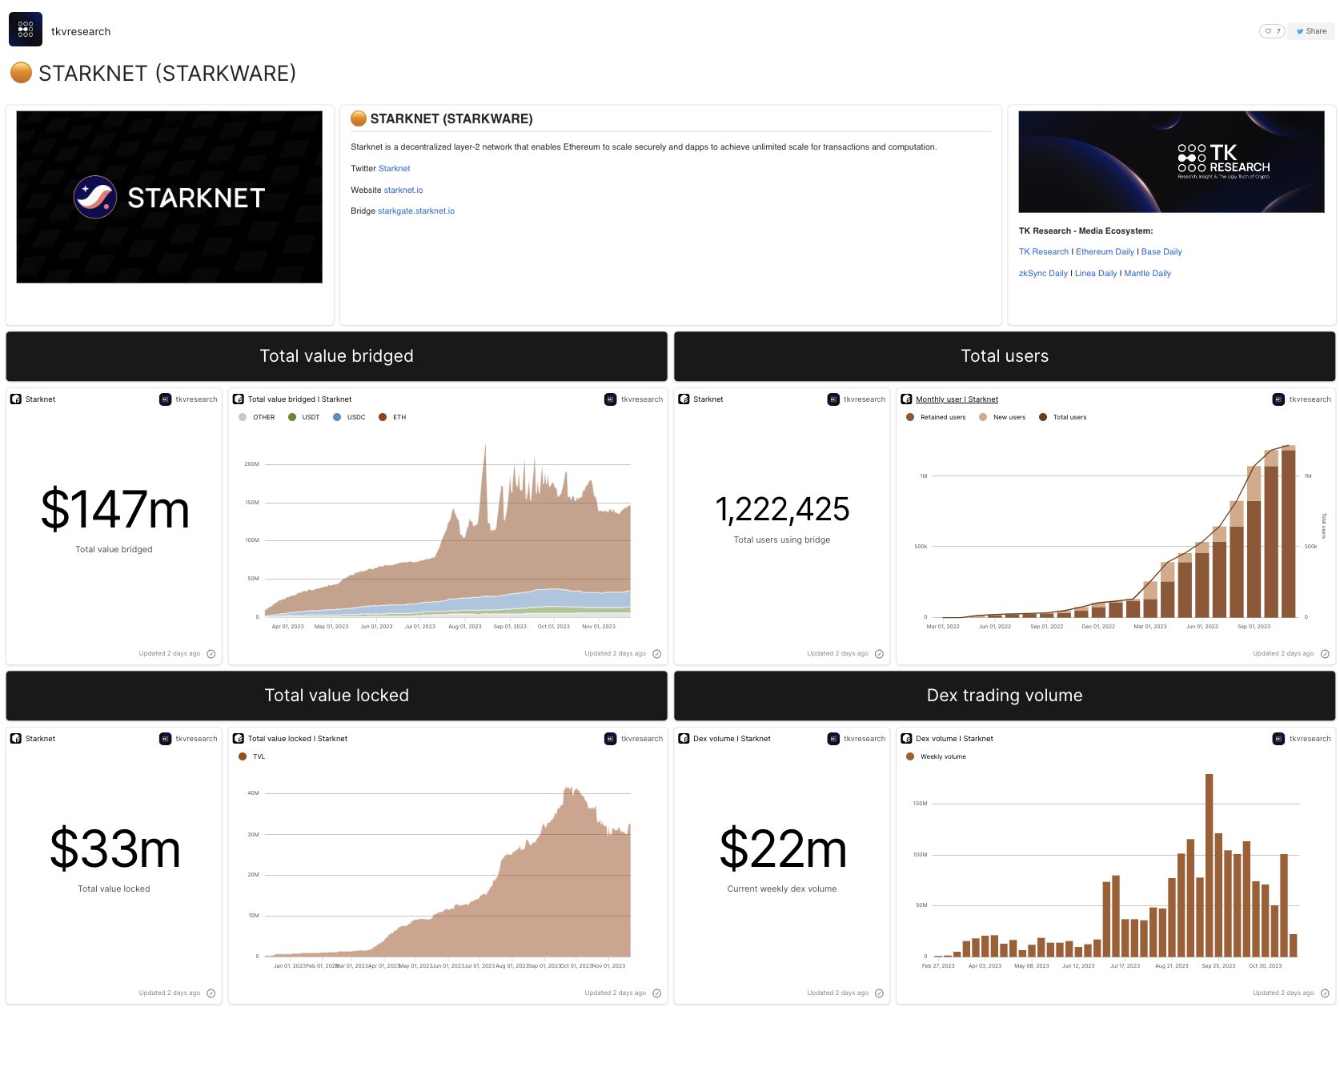This screenshot has height=1071, width=1340.
Task: Click query icon on Total value bridged chart
Action: point(239,399)
